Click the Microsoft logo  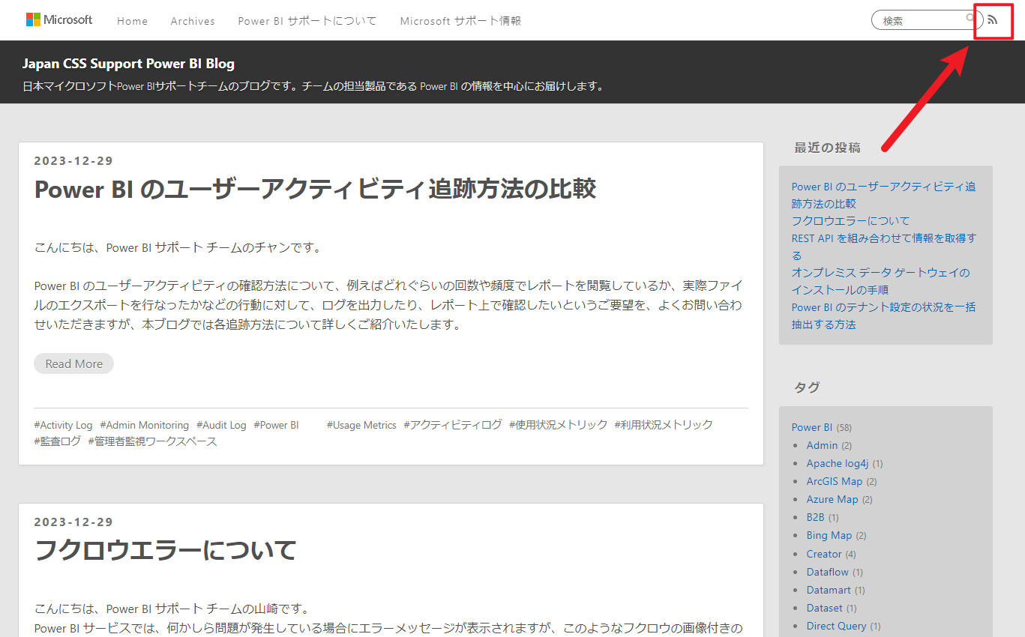click(59, 18)
